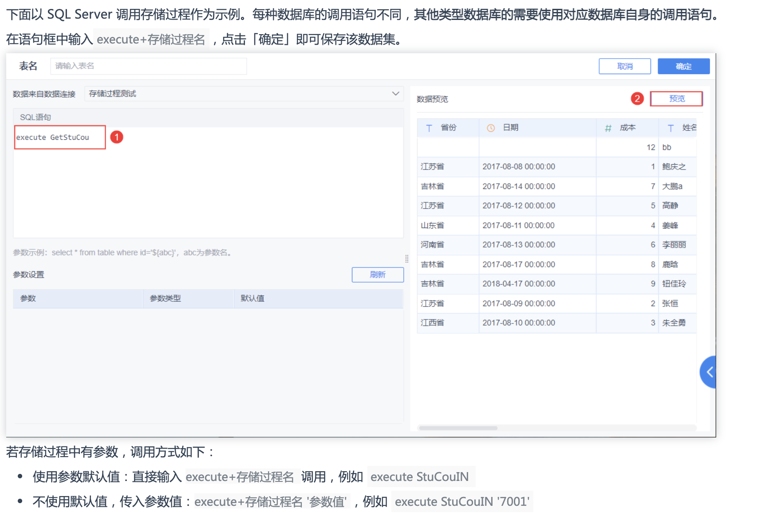Click the 参数 column header
Screen dimensions: 773x528
(78, 299)
